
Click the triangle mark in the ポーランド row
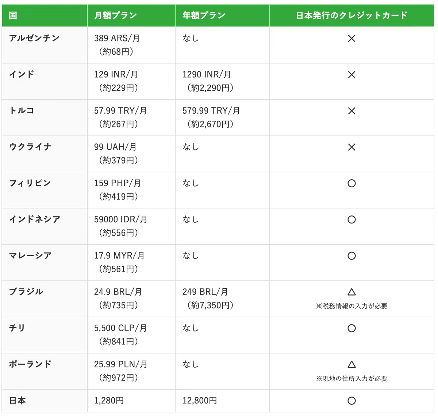[x=351, y=364]
